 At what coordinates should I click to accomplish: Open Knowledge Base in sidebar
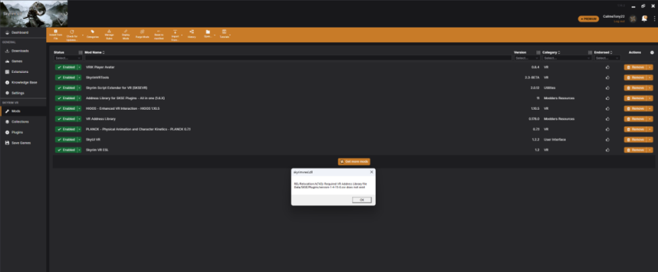tap(23, 82)
